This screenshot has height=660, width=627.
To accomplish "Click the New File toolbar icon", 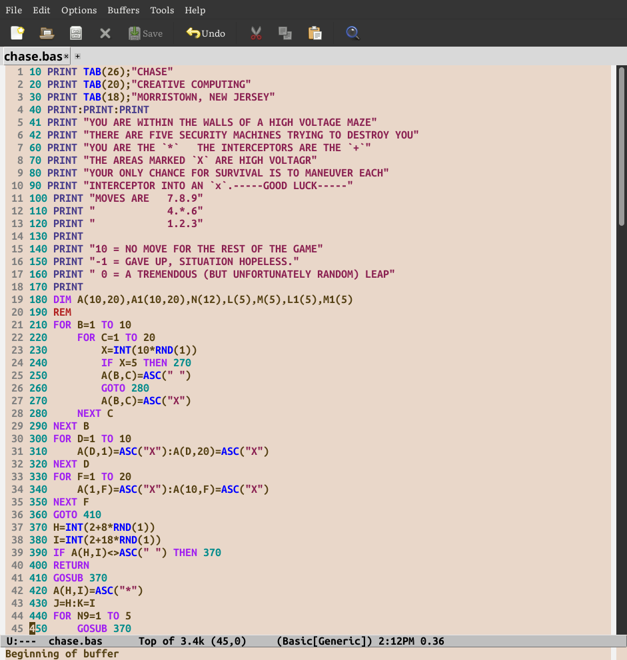I will point(18,33).
